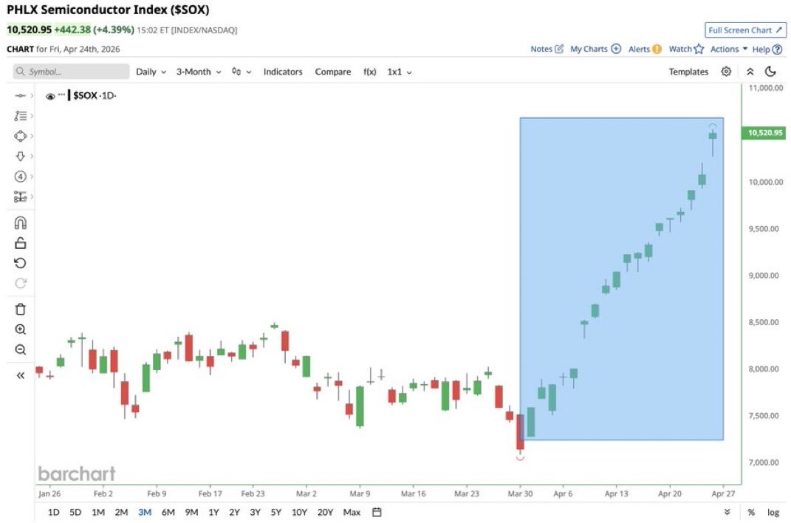Select the 10Y range
This screenshot has width=791, height=523.
tap(299, 513)
